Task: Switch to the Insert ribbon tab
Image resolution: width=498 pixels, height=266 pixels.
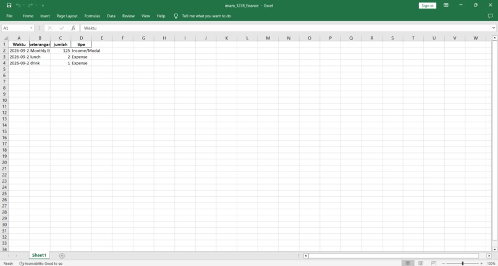Action: pos(45,16)
